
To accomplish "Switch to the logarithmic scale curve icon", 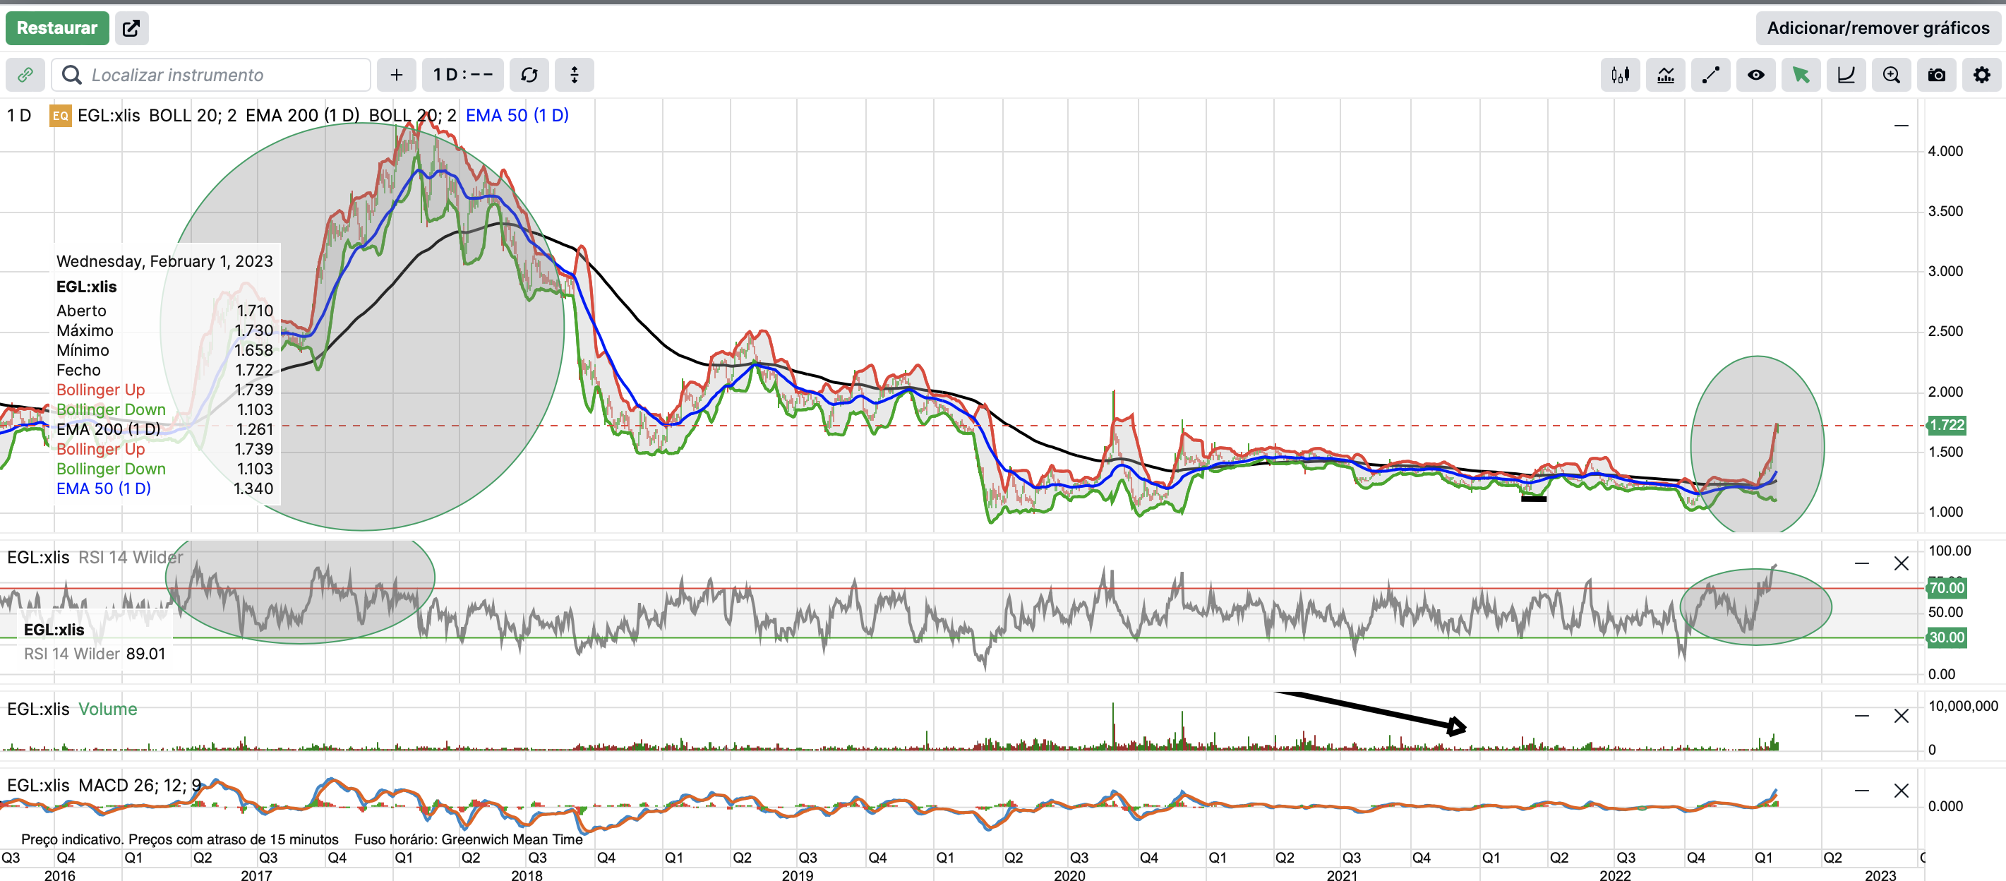I will pyautogui.click(x=1846, y=75).
